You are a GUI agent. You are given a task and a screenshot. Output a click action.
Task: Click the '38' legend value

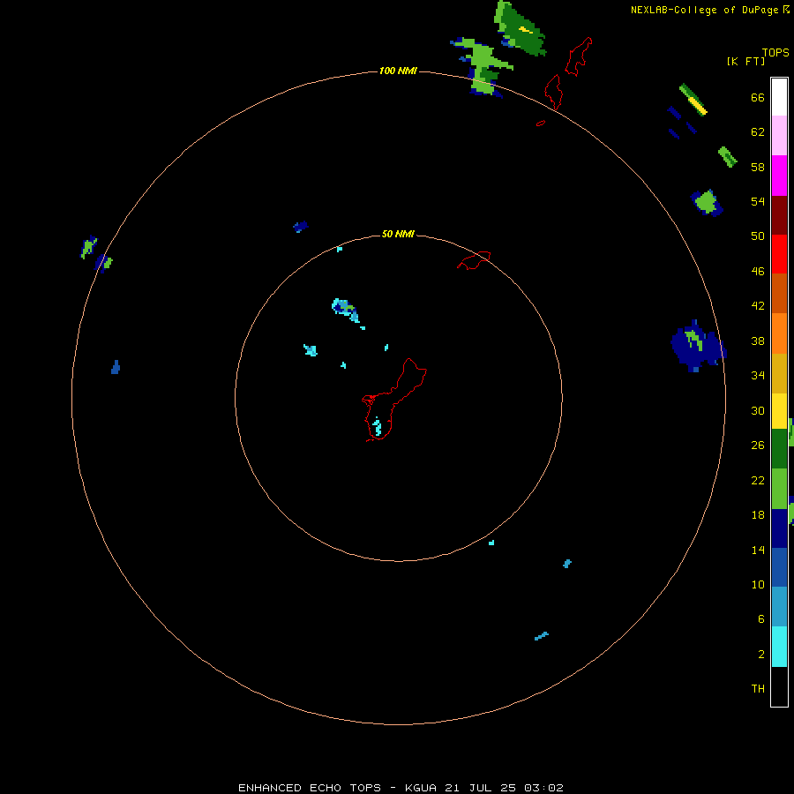point(758,341)
